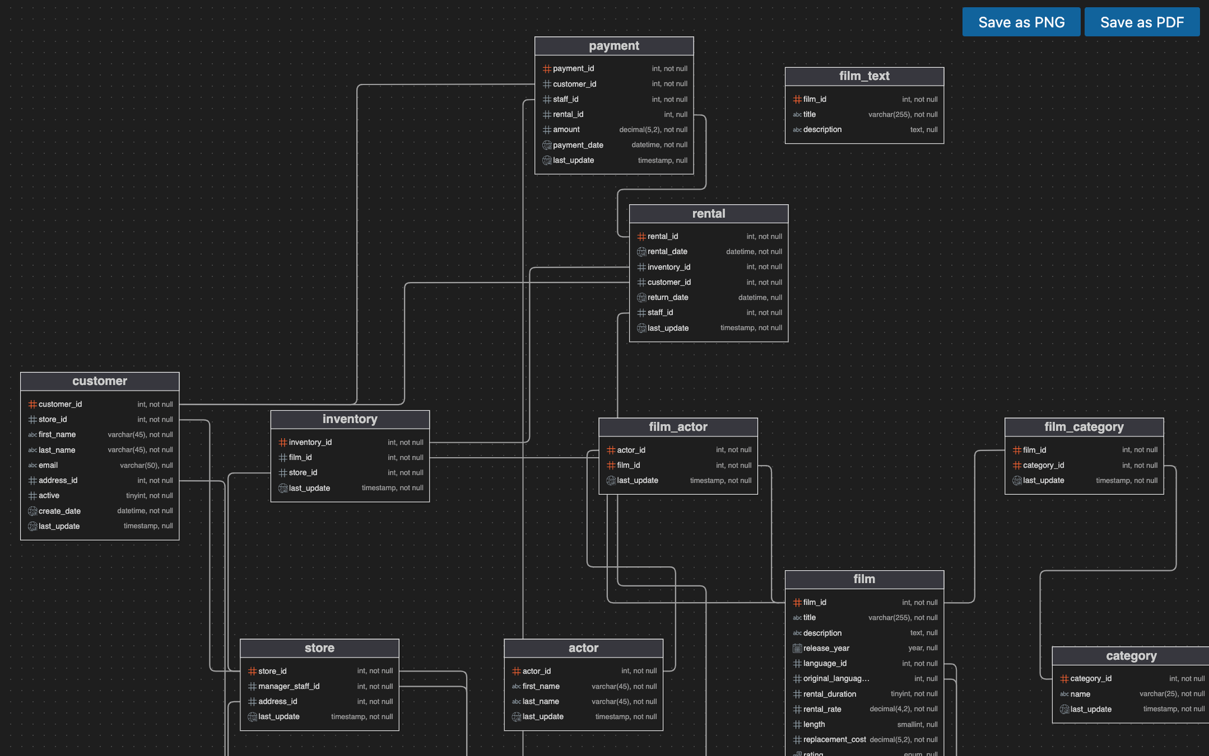Viewport: 1209px width, 756px height.
Task: Click the store table title
Action: pyautogui.click(x=319, y=648)
